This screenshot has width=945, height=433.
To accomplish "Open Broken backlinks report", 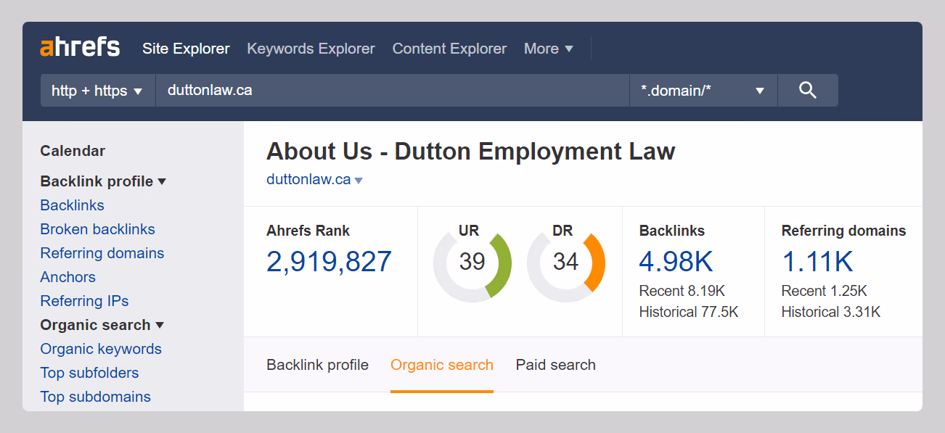I will (97, 229).
